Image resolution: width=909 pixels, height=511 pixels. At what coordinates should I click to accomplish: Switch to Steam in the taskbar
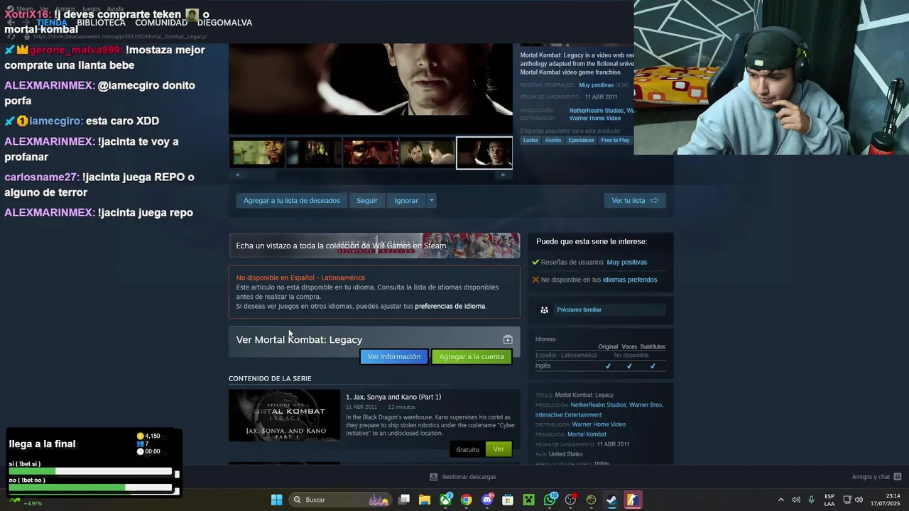coord(611,500)
